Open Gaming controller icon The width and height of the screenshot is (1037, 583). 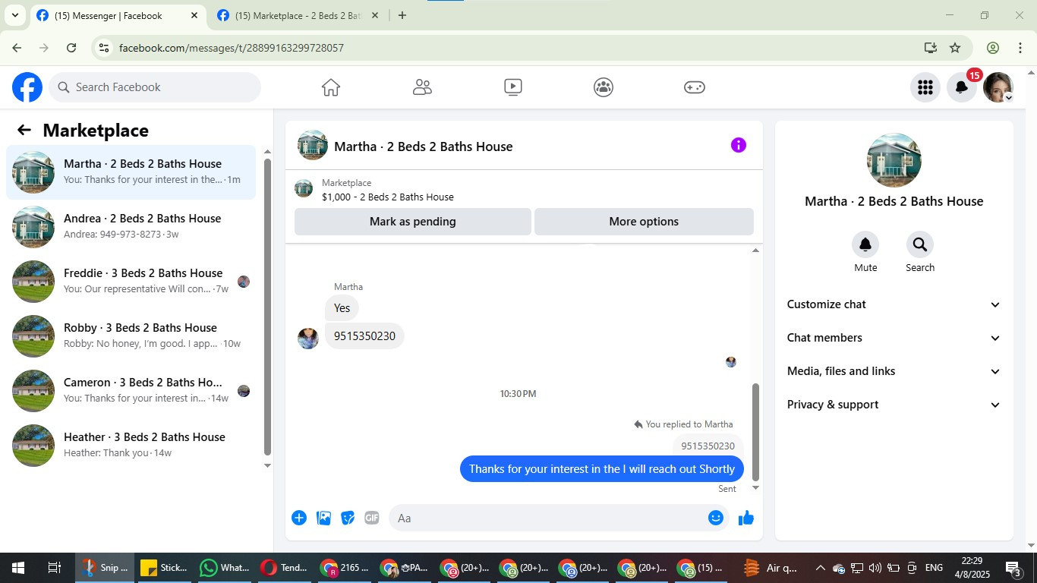(695, 87)
